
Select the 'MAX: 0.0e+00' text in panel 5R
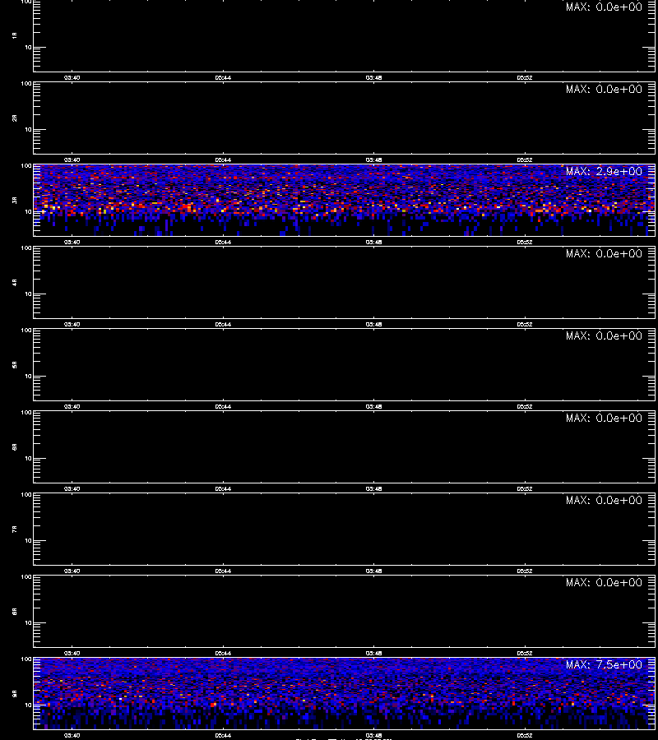[x=604, y=335]
